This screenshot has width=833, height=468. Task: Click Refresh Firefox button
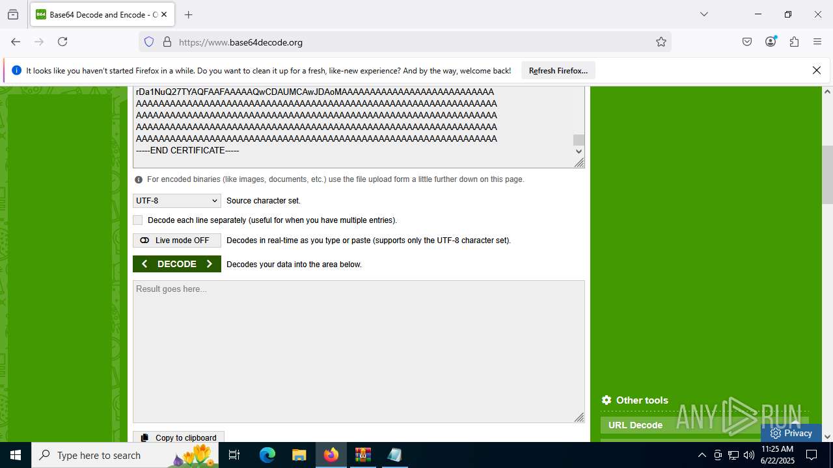[558, 71]
